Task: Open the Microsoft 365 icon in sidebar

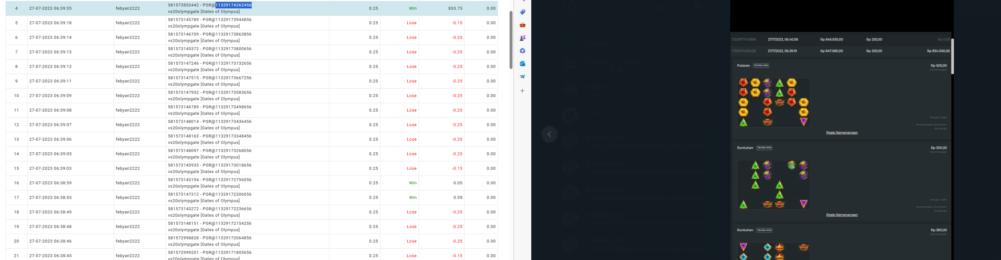Action: pos(523,51)
